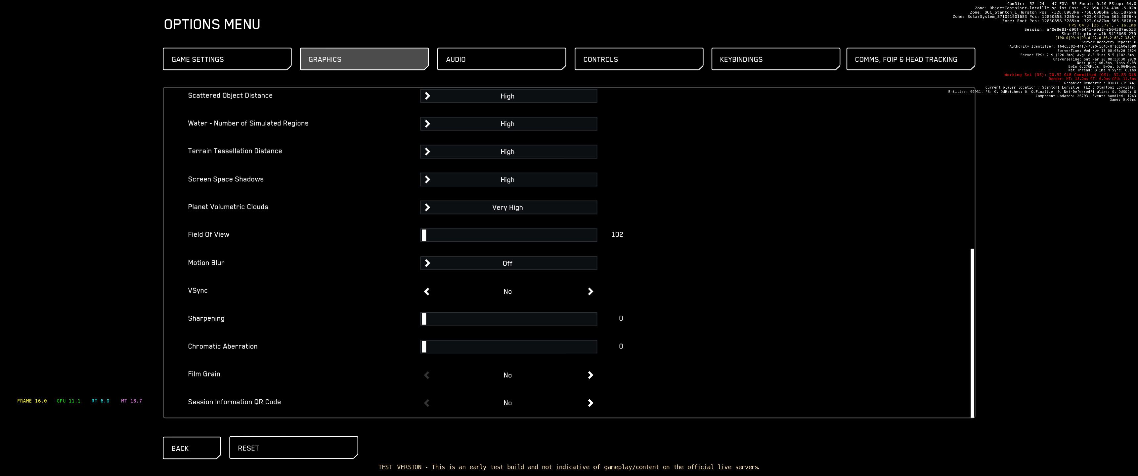Click chevron icon on Screen Space Shadows

(427, 180)
